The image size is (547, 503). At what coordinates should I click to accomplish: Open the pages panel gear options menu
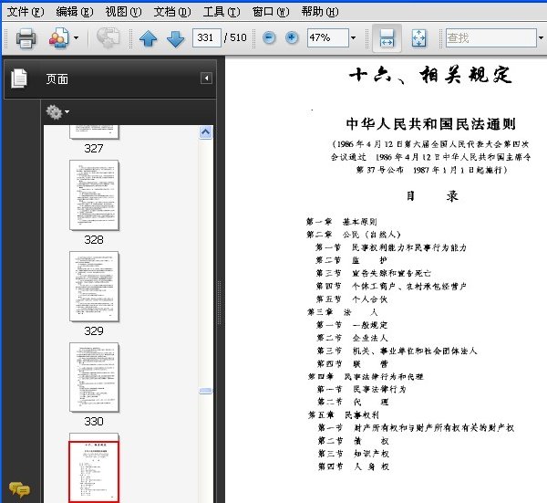click(57, 112)
